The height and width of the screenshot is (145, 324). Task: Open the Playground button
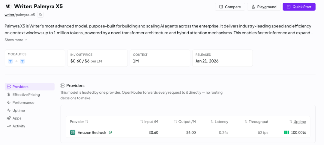click(264, 7)
